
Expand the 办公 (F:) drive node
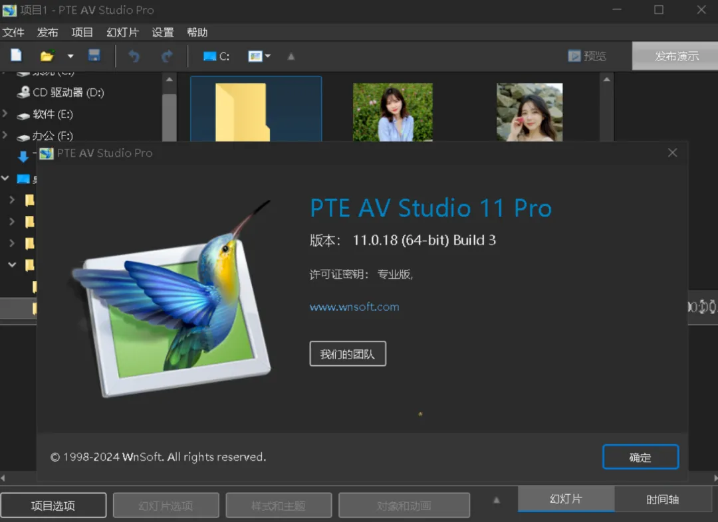pyautogui.click(x=5, y=135)
